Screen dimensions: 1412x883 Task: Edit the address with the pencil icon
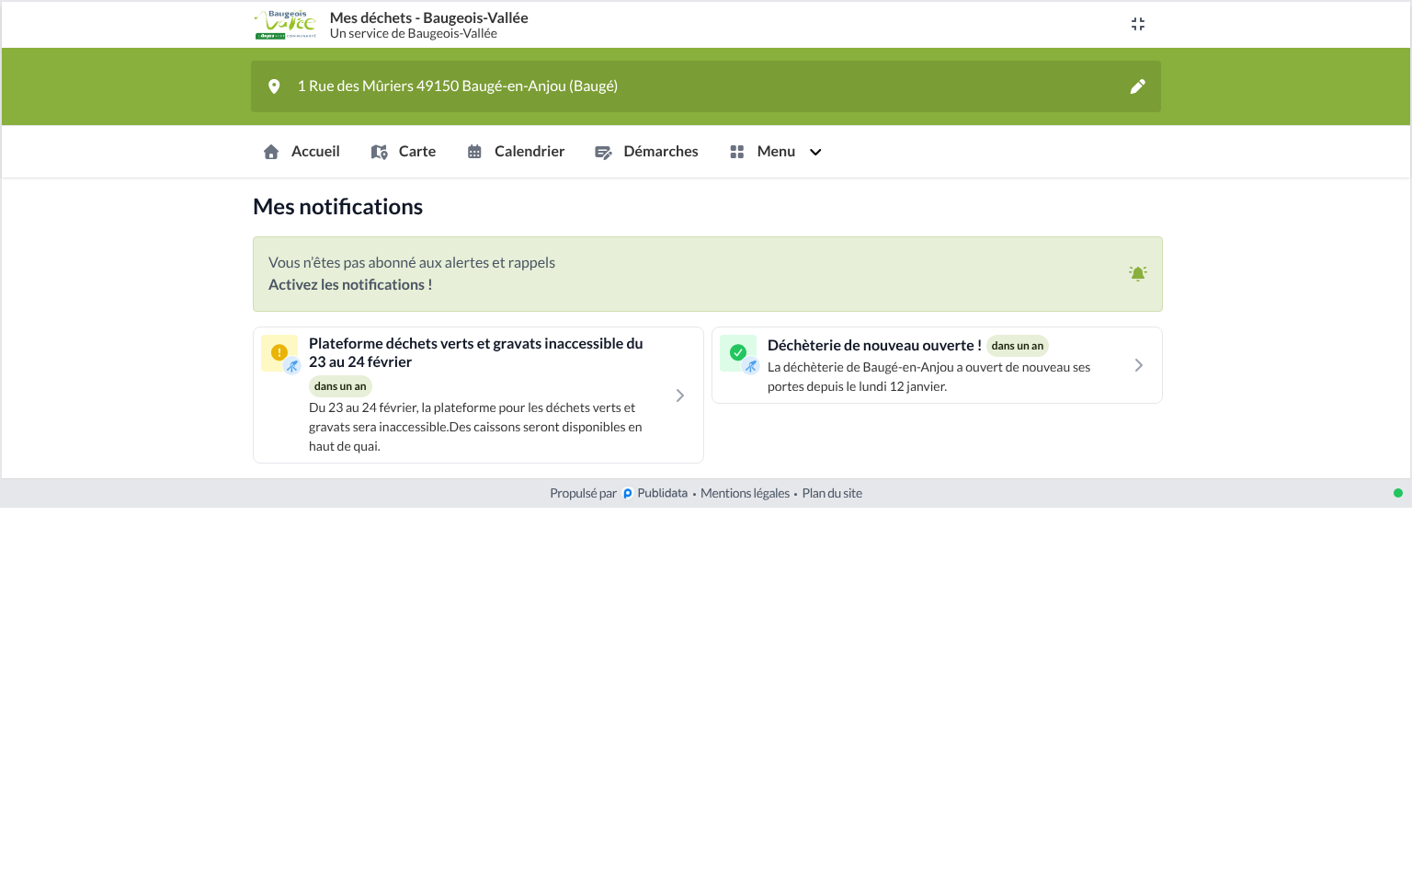point(1138,86)
